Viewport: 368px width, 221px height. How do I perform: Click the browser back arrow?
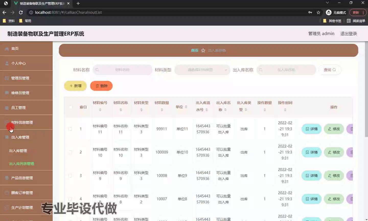coord(4,12)
